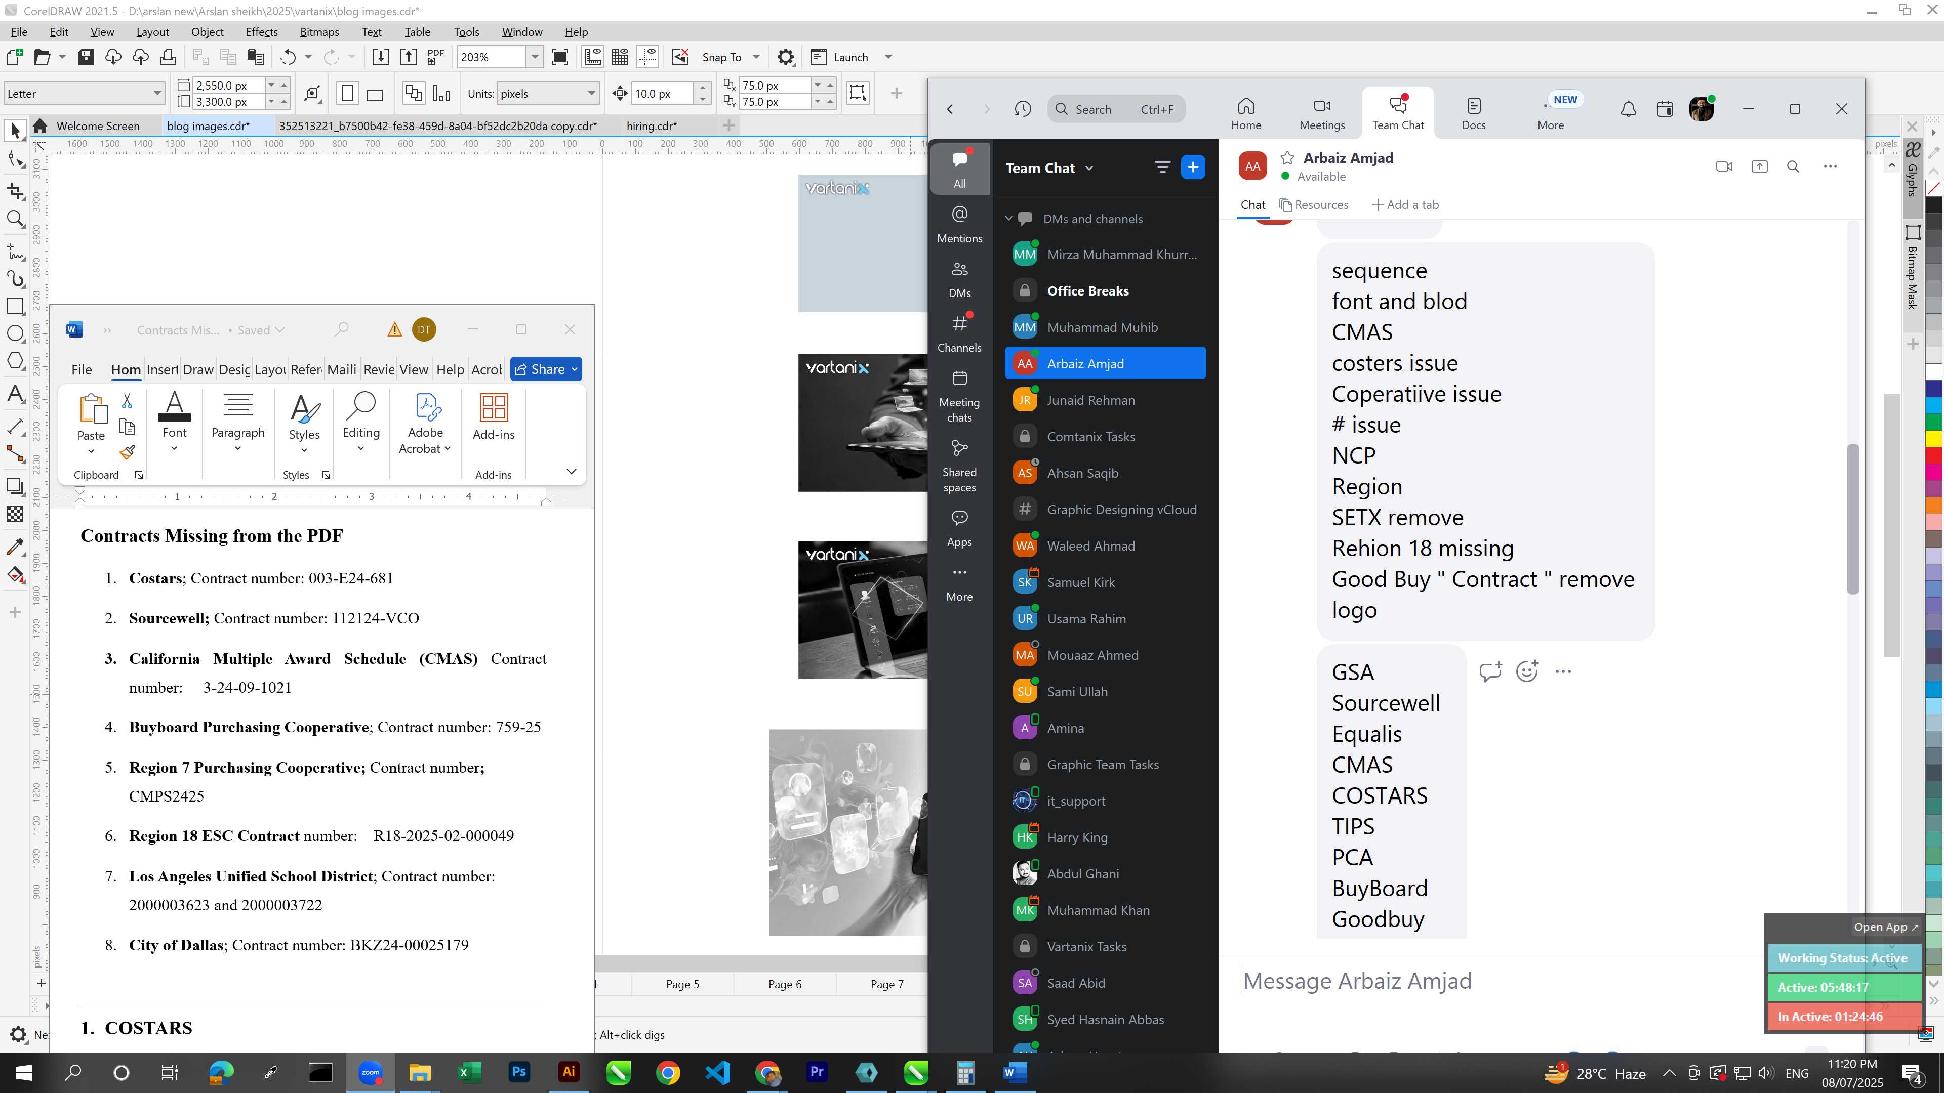Star the Arbaiz Amjad chat

[1287, 158]
